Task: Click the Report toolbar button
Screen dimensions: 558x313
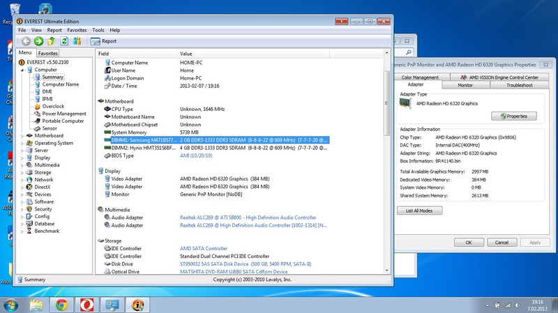Action: (103, 41)
